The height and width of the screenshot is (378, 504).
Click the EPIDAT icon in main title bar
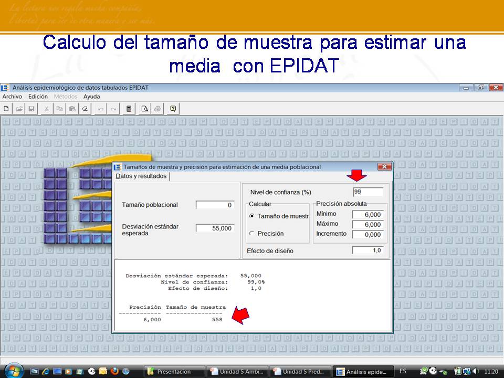coord(5,88)
